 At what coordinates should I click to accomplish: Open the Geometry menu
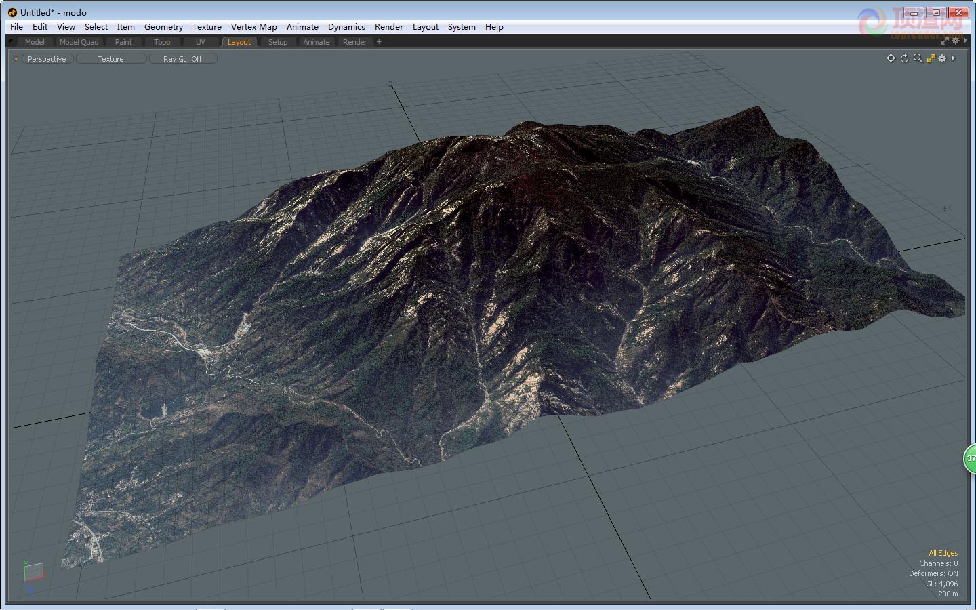click(x=163, y=27)
